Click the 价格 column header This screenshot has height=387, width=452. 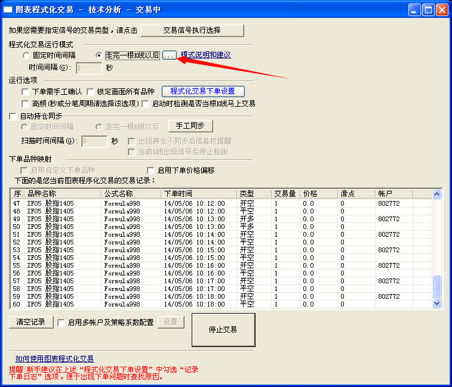pyautogui.click(x=319, y=194)
